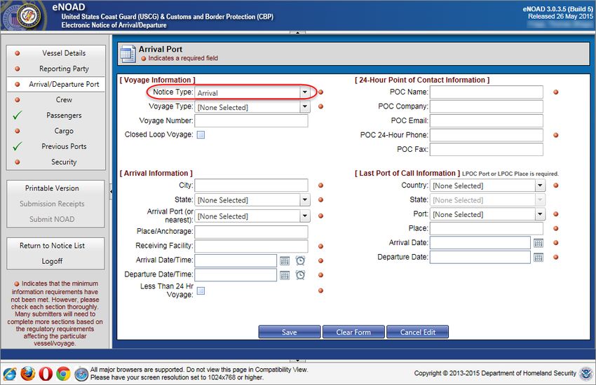
Task: Open calendar for Last Port Departure Date
Action: [539, 258]
